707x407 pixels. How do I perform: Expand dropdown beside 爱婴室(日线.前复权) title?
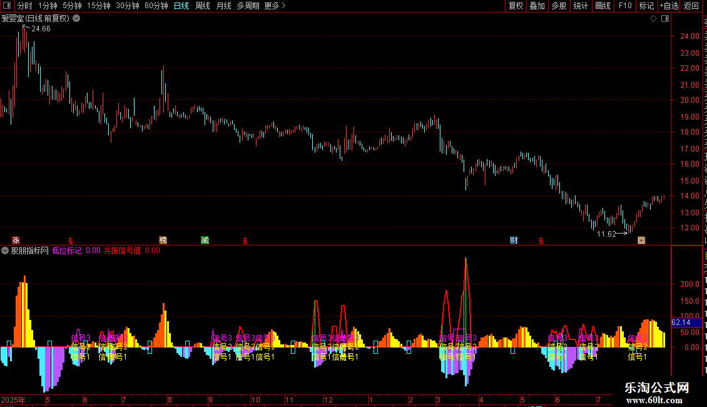click(77, 19)
